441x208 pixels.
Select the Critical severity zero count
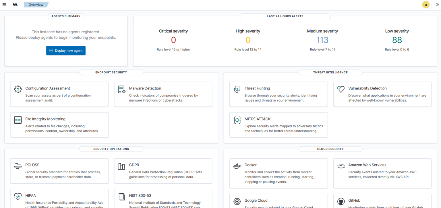[173, 40]
